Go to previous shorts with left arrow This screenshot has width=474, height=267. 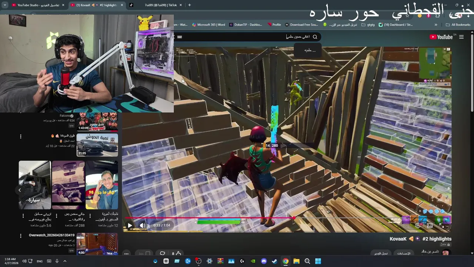click(x=20, y=190)
